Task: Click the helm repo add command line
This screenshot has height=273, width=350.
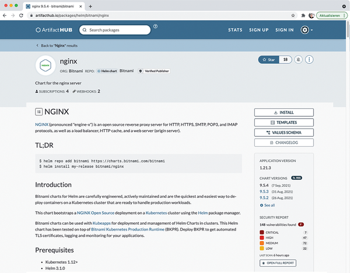Action: point(102,161)
